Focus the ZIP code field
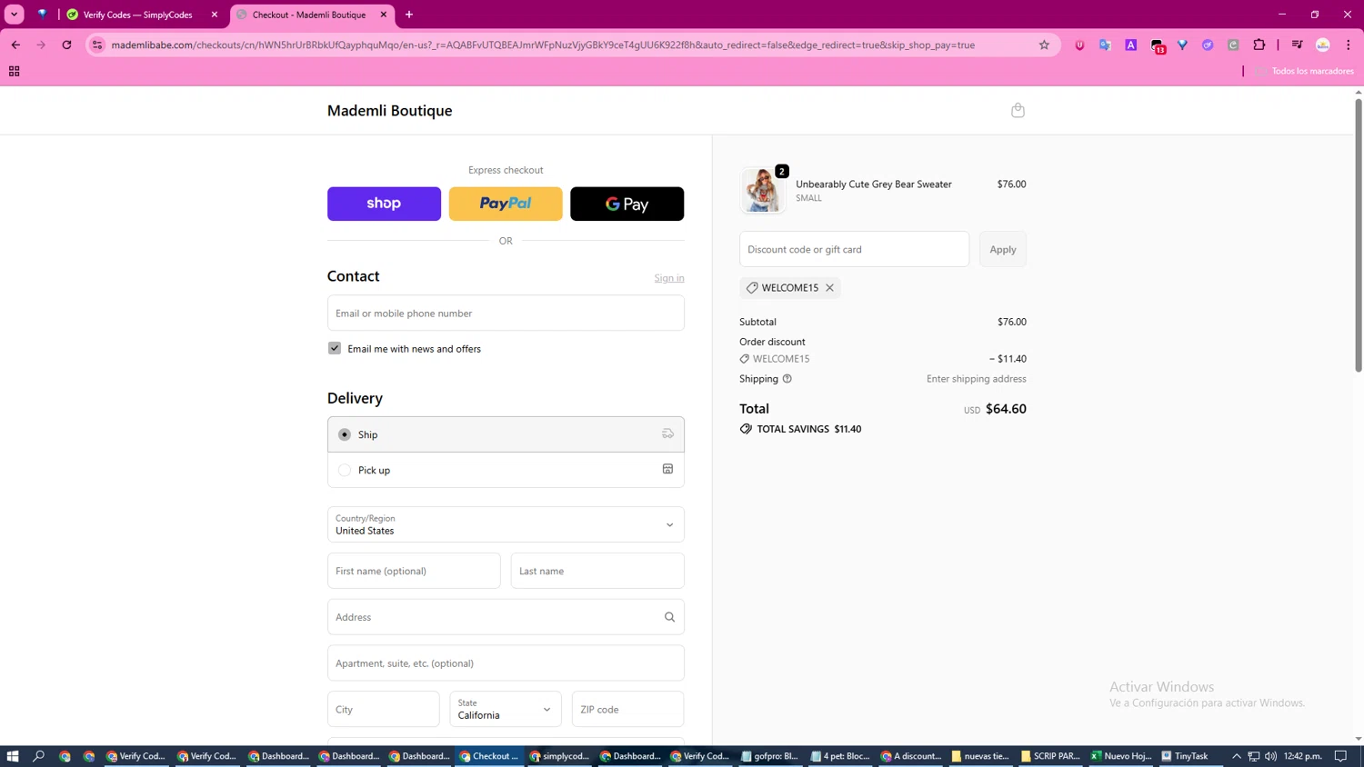 (627, 709)
